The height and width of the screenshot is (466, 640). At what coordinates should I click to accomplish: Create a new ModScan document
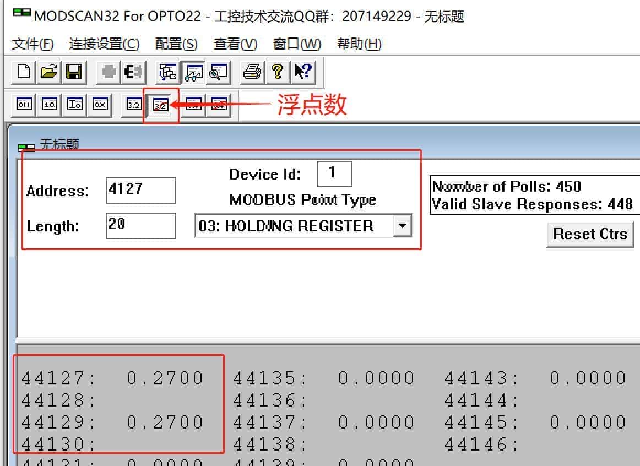(23, 72)
